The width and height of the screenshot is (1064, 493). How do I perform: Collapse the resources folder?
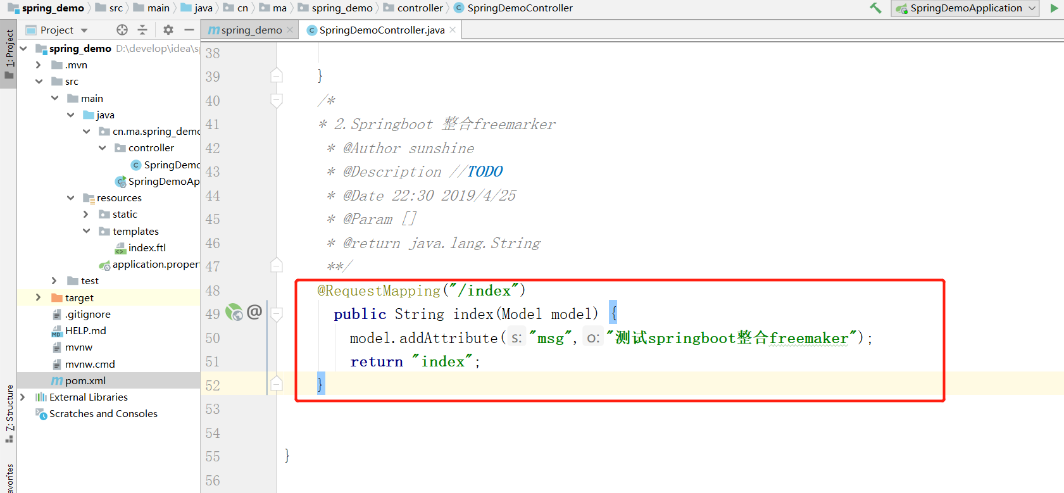(x=70, y=197)
